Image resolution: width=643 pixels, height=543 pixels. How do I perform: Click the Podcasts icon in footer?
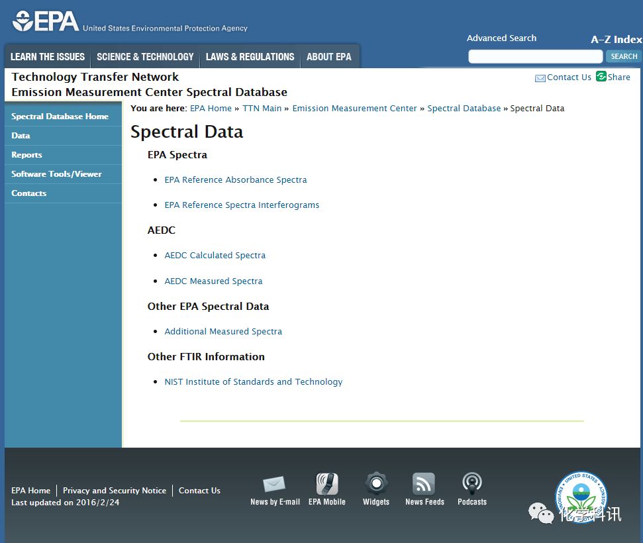point(471,484)
